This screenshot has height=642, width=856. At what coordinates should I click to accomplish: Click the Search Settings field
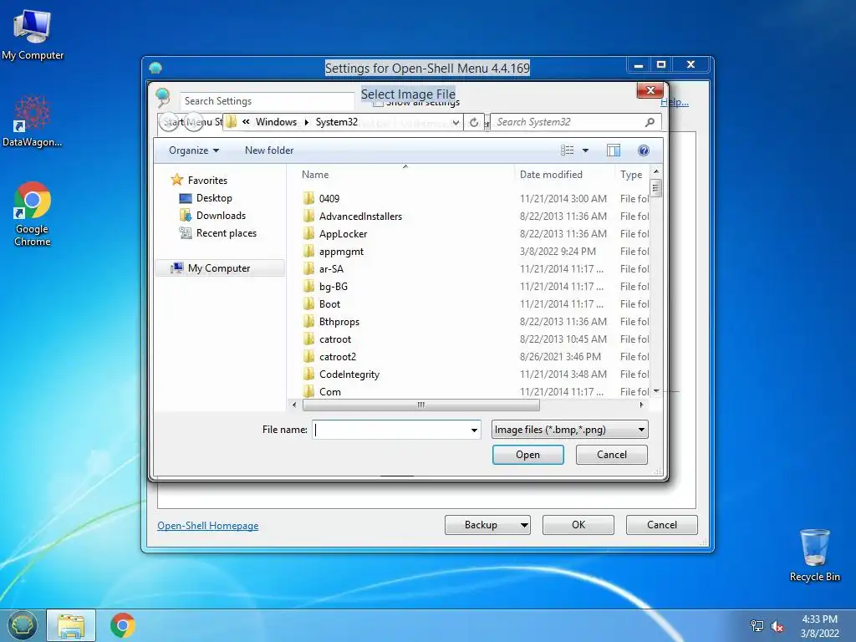point(267,101)
